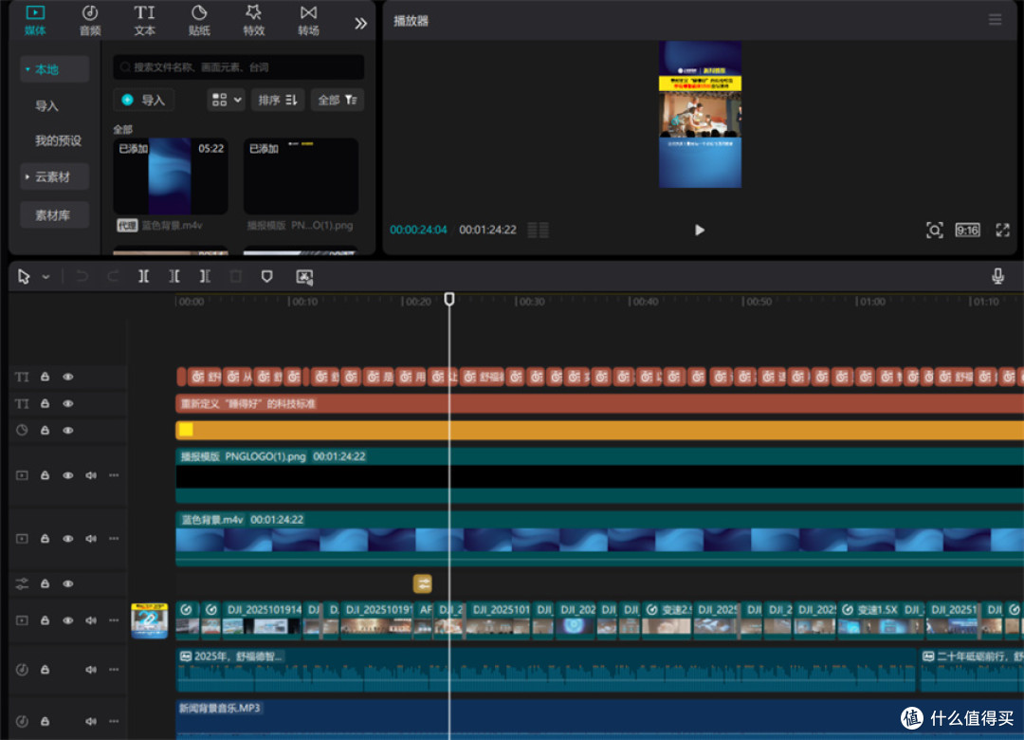The width and height of the screenshot is (1024, 740).
Task: Switch to the 转场 transitions tab
Action: [308, 20]
